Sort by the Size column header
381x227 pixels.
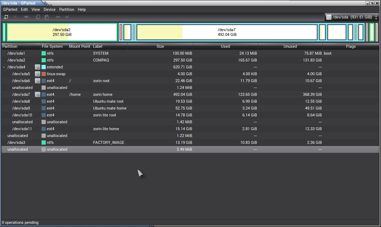click(x=160, y=46)
